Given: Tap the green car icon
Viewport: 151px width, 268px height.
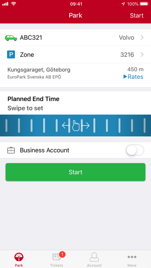Looking at the screenshot, I should (x=11, y=38).
